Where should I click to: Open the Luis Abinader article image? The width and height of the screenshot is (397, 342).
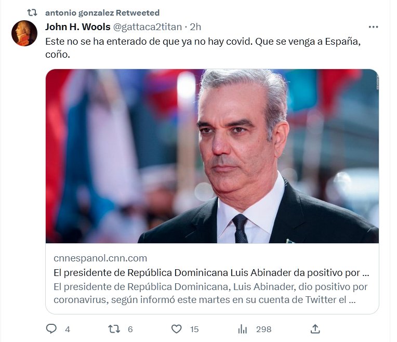(x=212, y=156)
